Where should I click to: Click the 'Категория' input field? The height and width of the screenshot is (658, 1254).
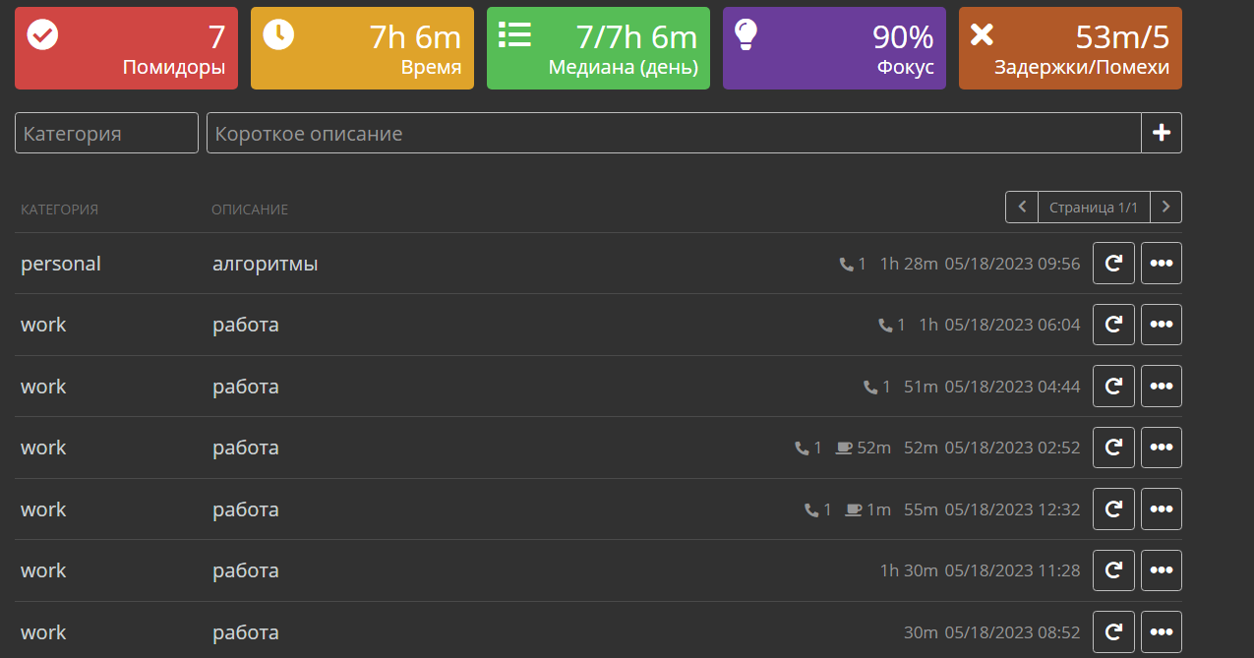106,133
